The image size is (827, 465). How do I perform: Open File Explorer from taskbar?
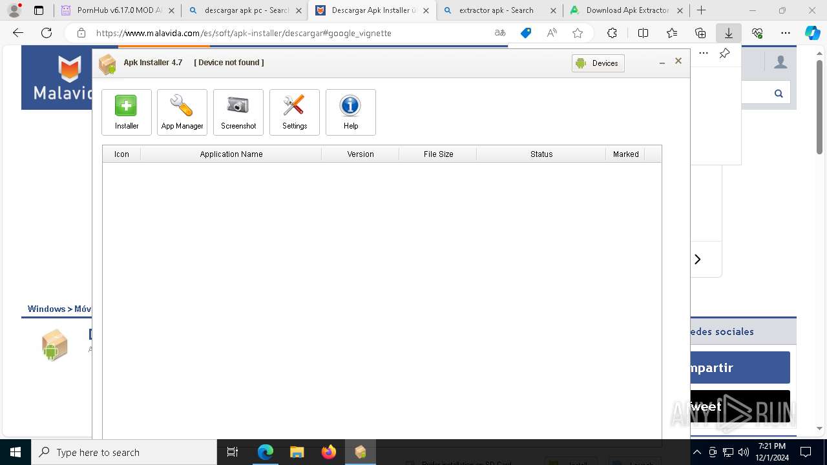(x=297, y=452)
